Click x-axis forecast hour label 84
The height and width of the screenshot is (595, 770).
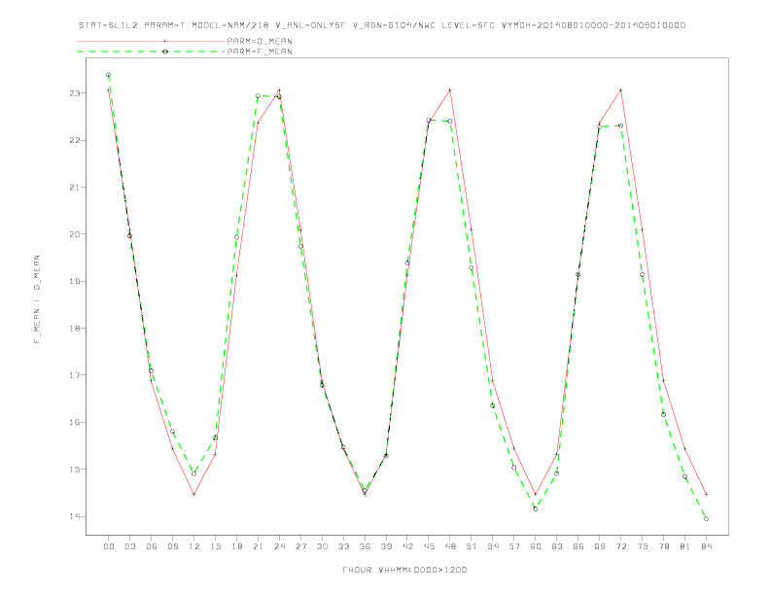[706, 546]
